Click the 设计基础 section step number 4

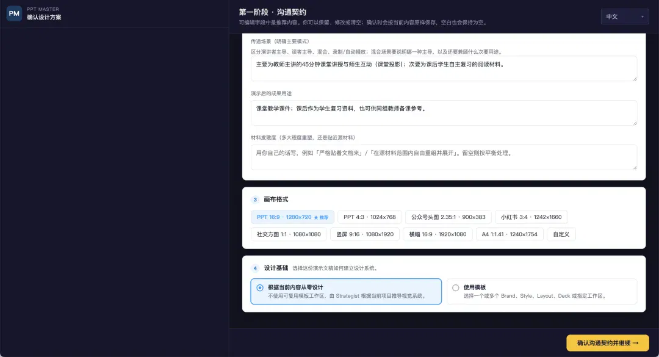pyautogui.click(x=255, y=268)
